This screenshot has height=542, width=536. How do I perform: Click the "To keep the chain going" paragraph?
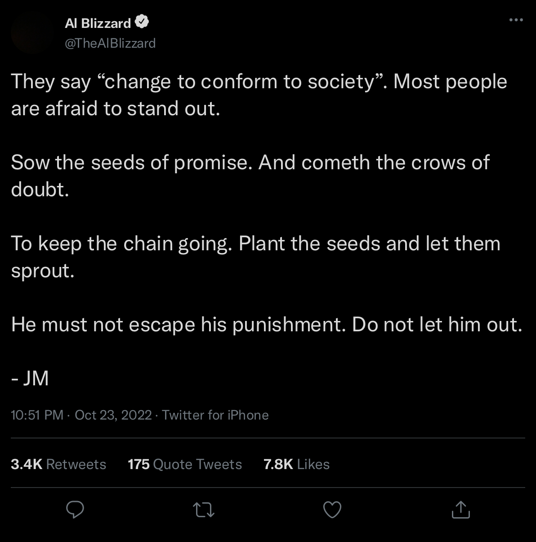tap(255, 257)
